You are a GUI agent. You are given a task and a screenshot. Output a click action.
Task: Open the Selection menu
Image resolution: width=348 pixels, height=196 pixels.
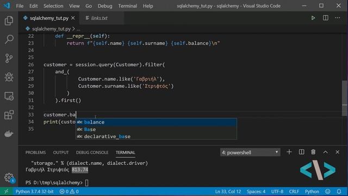click(x=53, y=6)
